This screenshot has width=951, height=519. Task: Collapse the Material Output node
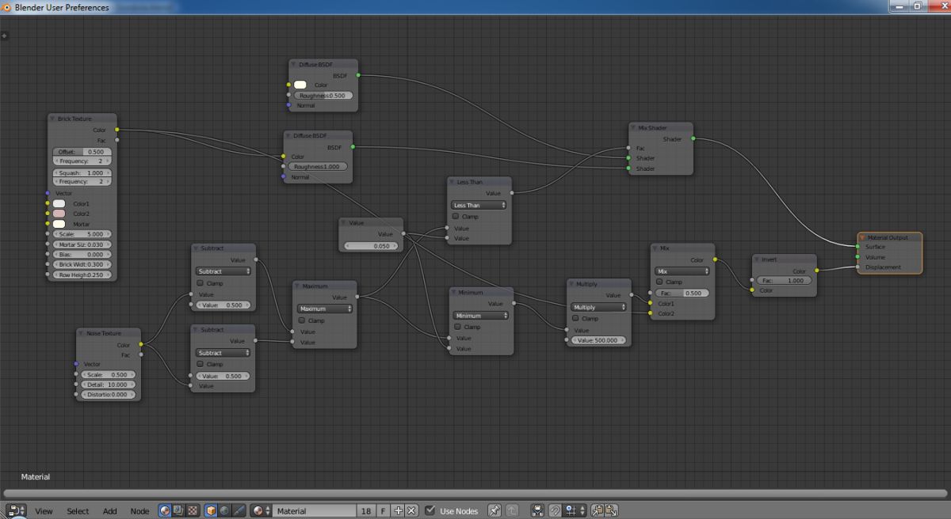point(862,237)
